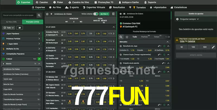Favorite the Al Wehda Mecca match star

(62, 80)
